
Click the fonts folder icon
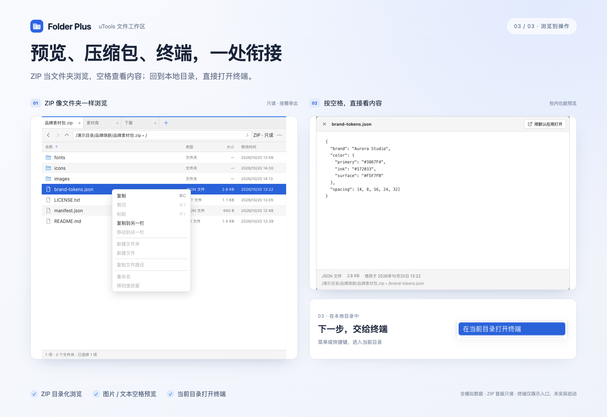click(x=48, y=157)
